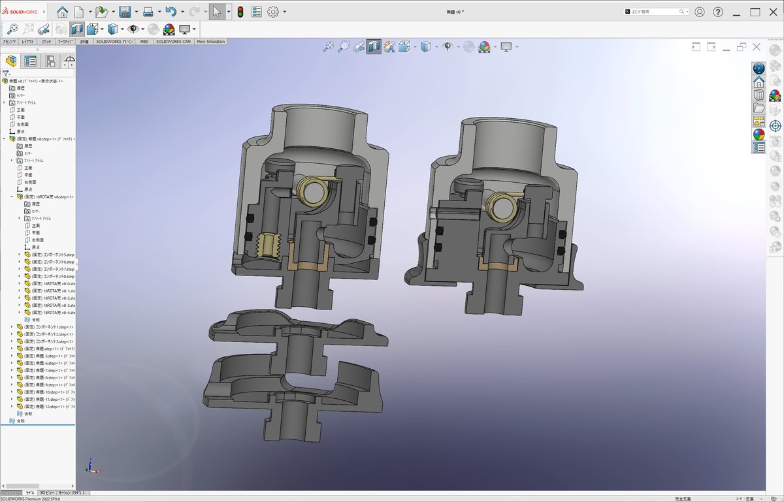The height and width of the screenshot is (502, 784).
Task: Save the document with the floppy icon
Action: pos(125,12)
